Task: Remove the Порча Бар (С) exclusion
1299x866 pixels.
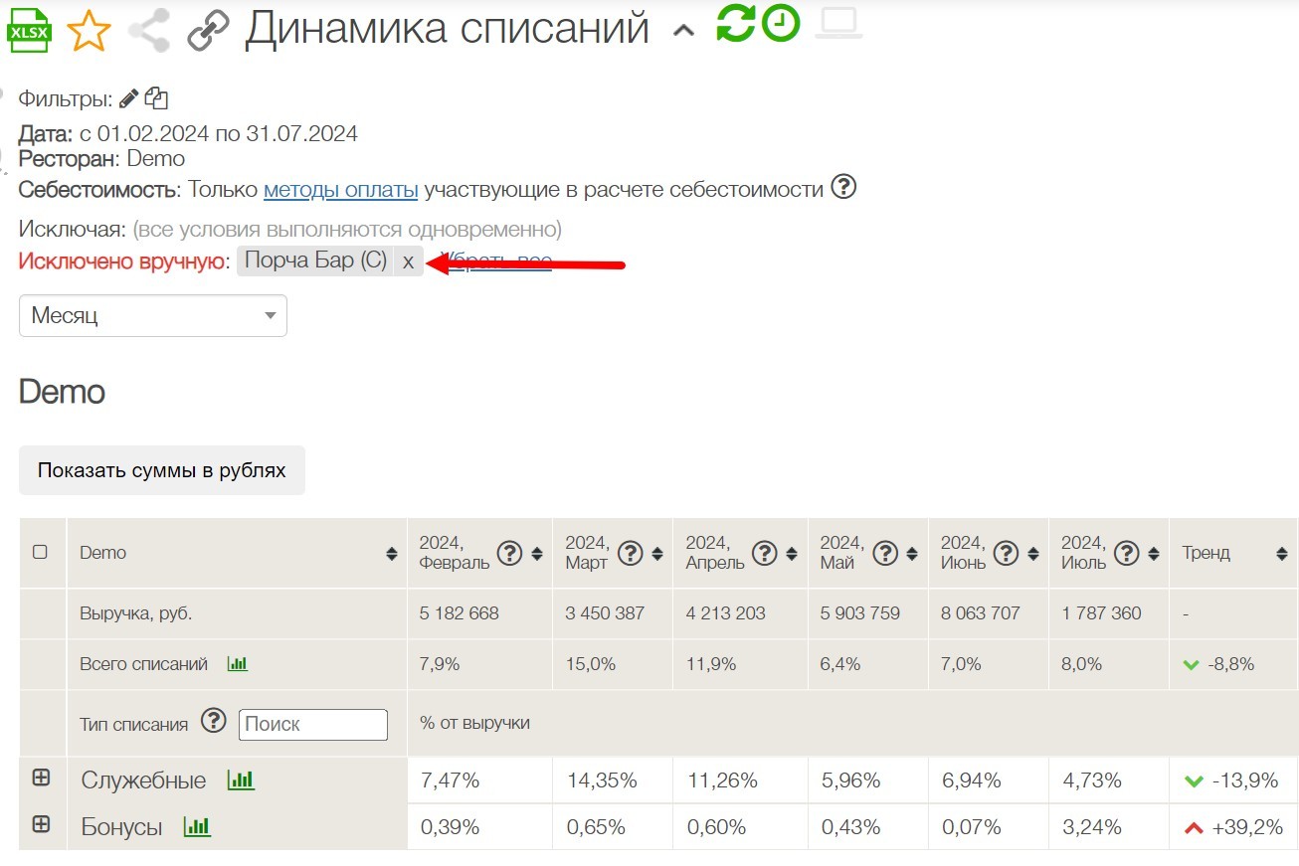Action: pos(409,261)
